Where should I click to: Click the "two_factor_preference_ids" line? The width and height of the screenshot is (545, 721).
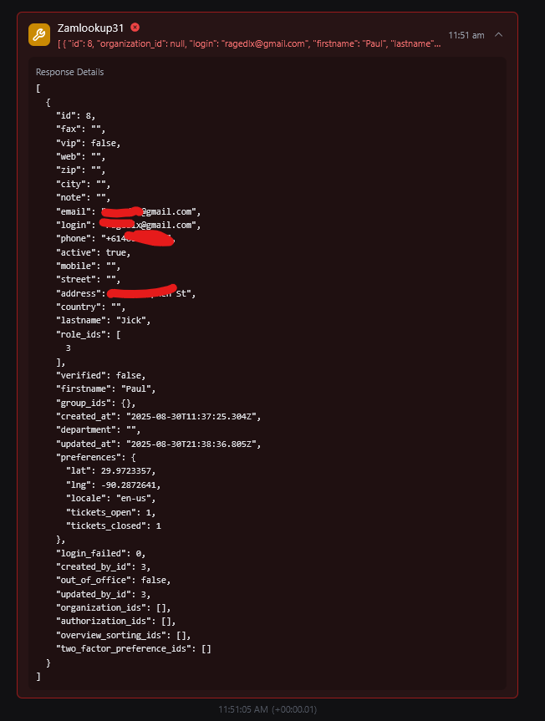pyautogui.click(x=134, y=649)
